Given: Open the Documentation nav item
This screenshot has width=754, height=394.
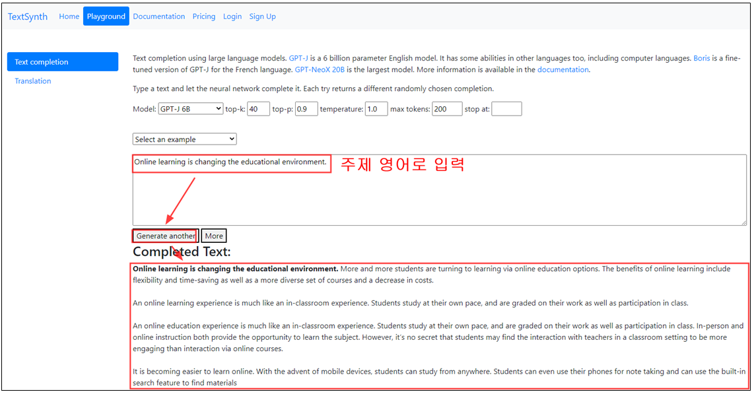Looking at the screenshot, I should [158, 16].
